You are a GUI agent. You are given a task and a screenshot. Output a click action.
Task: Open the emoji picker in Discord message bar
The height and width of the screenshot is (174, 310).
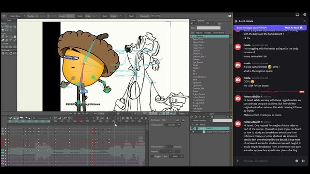click(297, 161)
